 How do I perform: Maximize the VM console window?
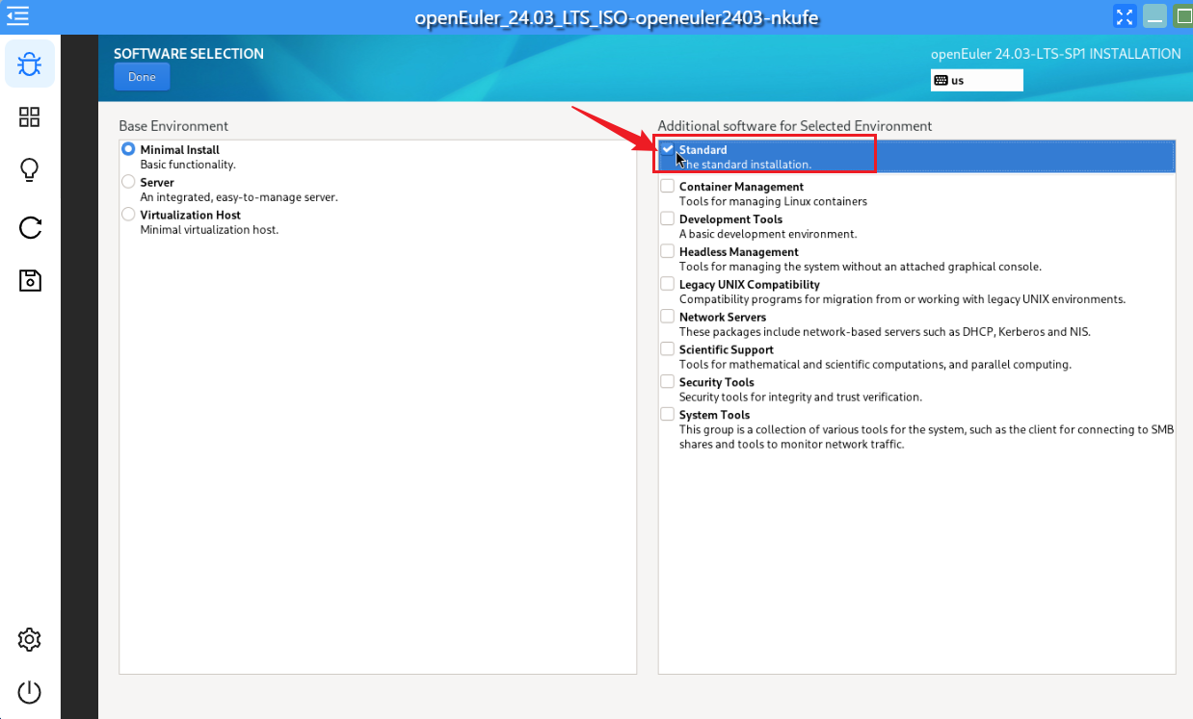pos(1183,16)
